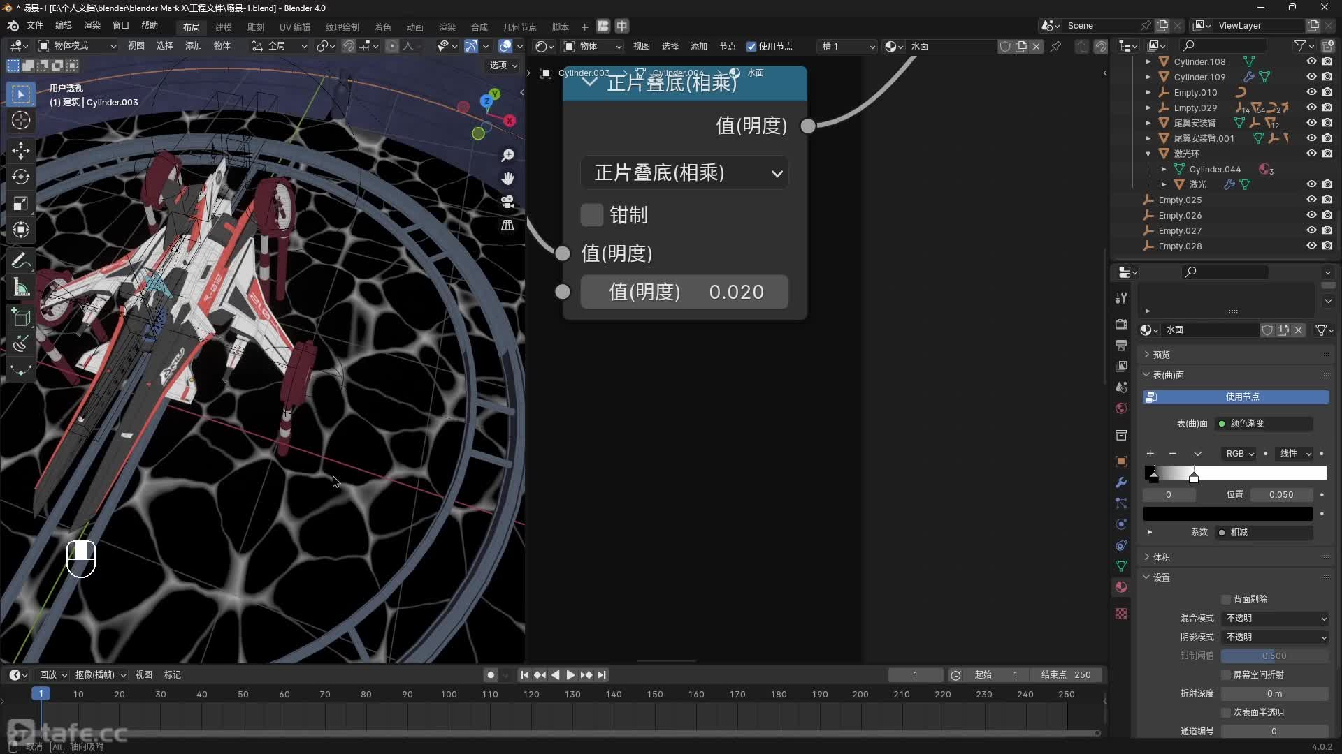Open the 物体模式 mode dropdown
This screenshot has height=754, width=1342.
tap(77, 46)
